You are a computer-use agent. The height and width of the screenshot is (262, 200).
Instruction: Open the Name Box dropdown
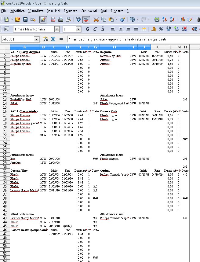coord(37,39)
